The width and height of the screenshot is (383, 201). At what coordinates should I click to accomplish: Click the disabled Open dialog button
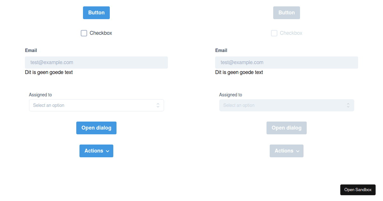[286, 128]
